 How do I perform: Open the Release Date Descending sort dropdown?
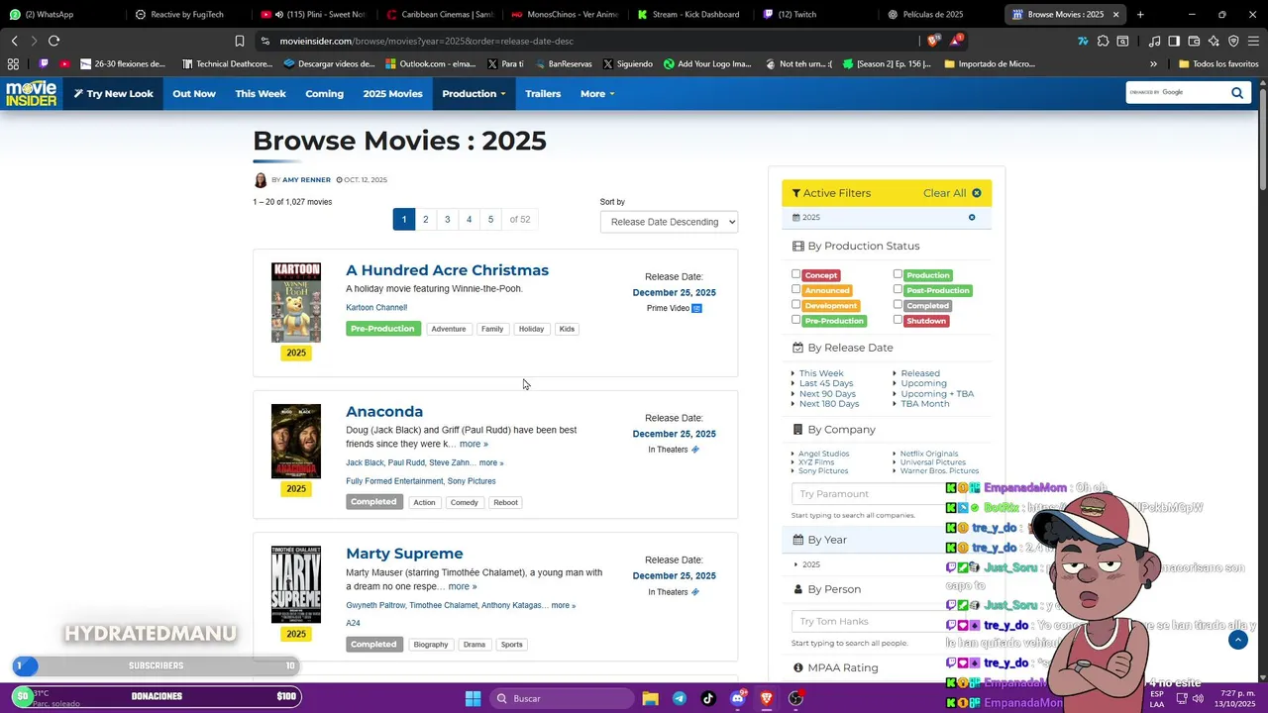tap(669, 222)
